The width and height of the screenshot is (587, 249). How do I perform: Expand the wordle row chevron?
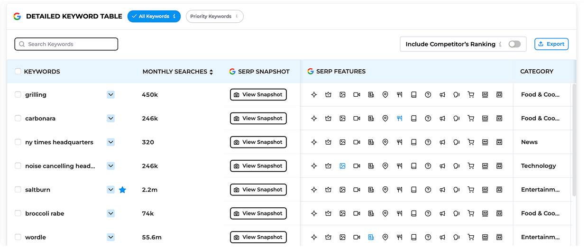click(x=110, y=237)
